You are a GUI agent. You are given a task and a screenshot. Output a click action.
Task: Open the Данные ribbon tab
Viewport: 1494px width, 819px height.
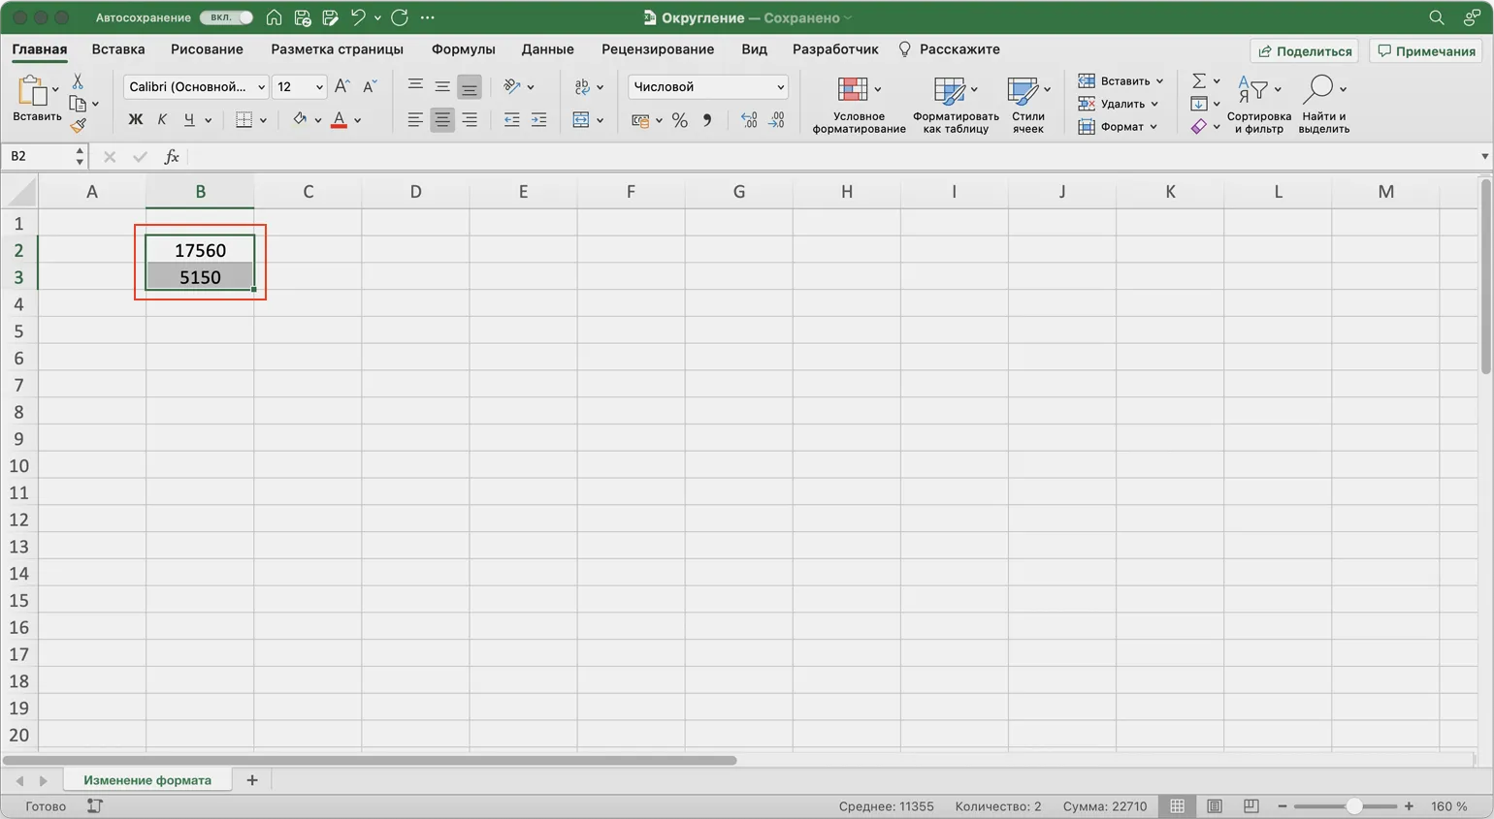[547, 49]
